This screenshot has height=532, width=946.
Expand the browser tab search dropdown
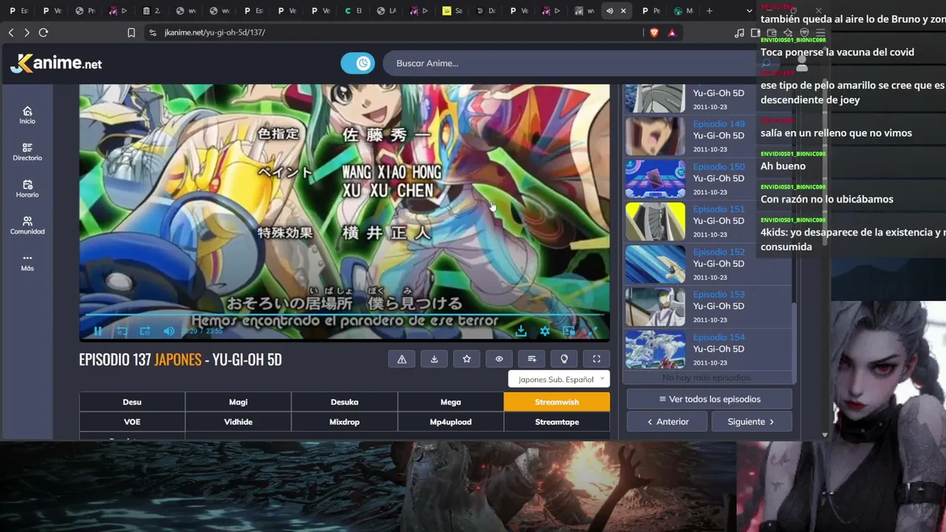[749, 11]
